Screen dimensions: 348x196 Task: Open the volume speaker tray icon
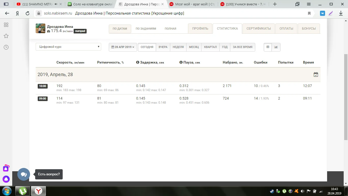click(x=302, y=191)
